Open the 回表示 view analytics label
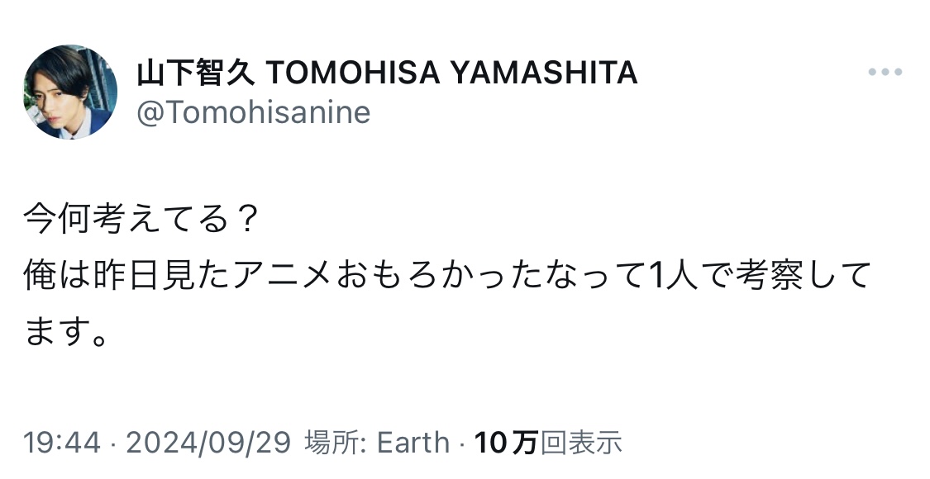Image resolution: width=930 pixels, height=479 pixels. pyautogui.click(x=581, y=443)
